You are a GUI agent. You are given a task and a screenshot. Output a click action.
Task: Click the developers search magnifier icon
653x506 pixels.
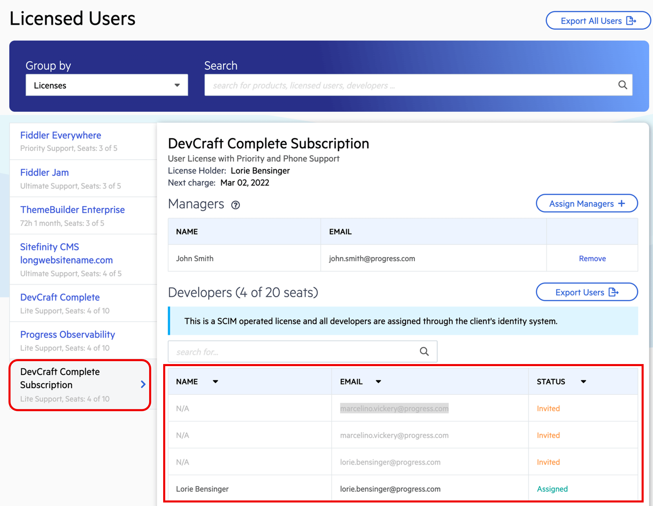tap(424, 351)
